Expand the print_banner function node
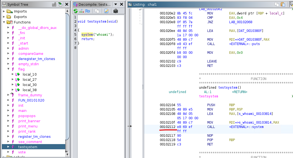Viewport: 293px width, 158px height. [x=8, y=121]
